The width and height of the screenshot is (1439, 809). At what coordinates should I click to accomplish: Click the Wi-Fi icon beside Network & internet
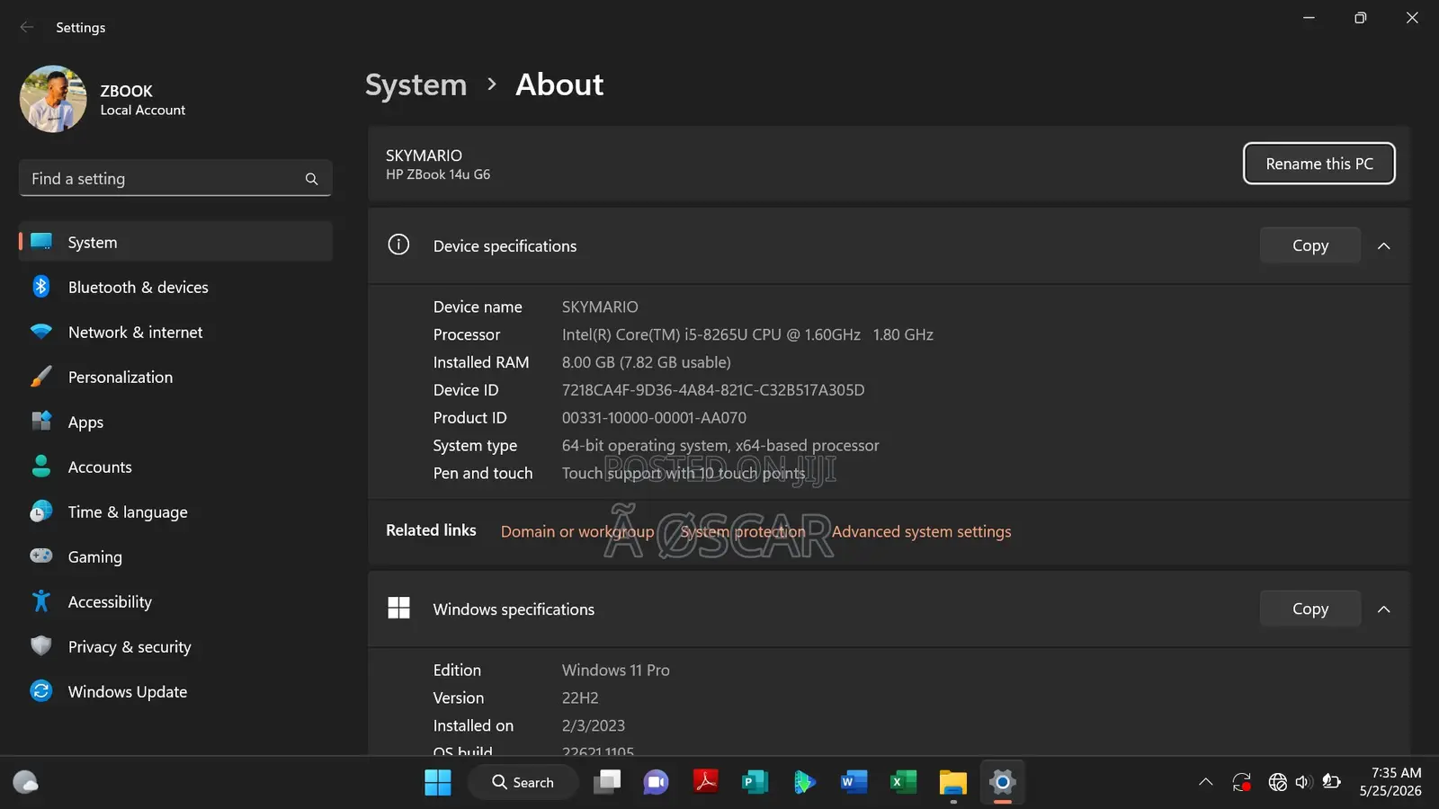(x=41, y=332)
